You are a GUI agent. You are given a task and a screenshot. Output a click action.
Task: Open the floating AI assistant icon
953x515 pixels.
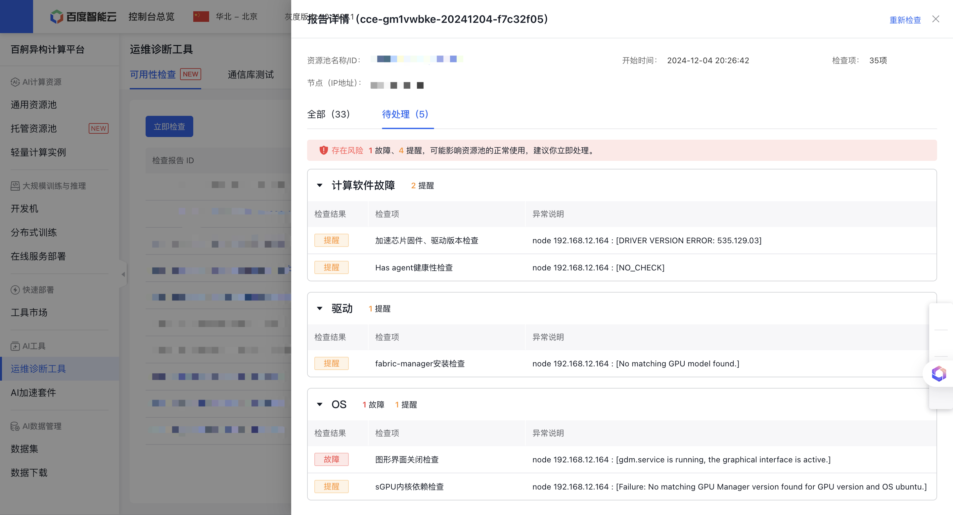pyautogui.click(x=939, y=373)
